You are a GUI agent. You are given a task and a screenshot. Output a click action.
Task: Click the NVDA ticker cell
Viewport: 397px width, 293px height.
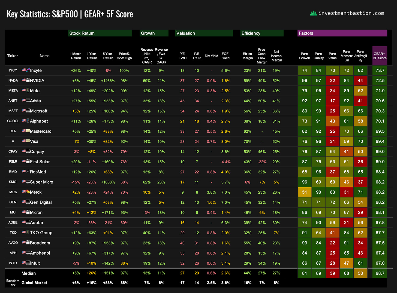coord(13,80)
